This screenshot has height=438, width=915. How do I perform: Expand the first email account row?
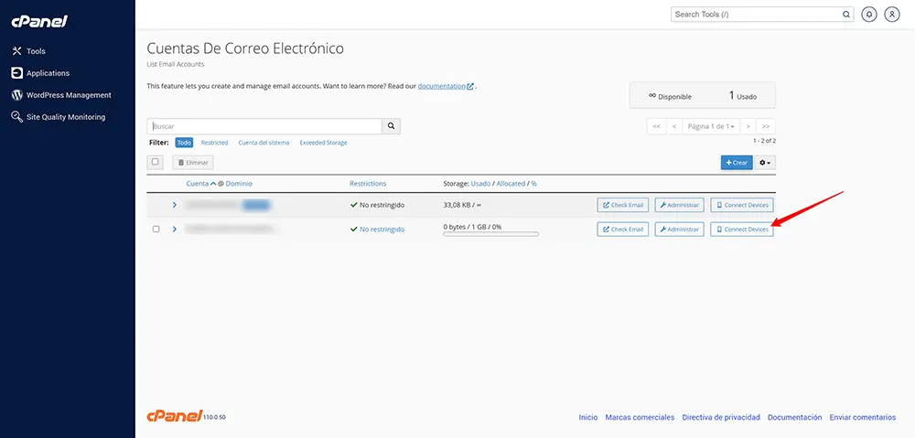pos(175,205)
